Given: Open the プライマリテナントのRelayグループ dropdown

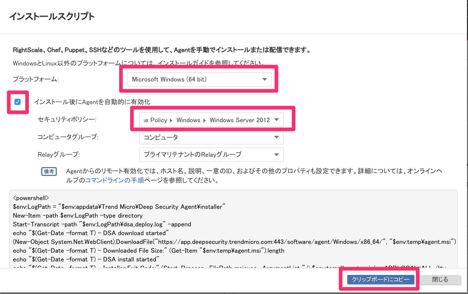Looking at the screenshot, I should [x=211, y=154].
